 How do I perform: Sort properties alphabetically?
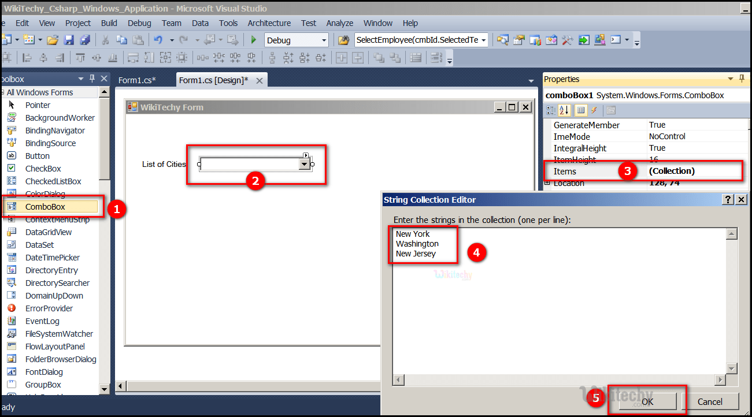click(x=564, y=110)
